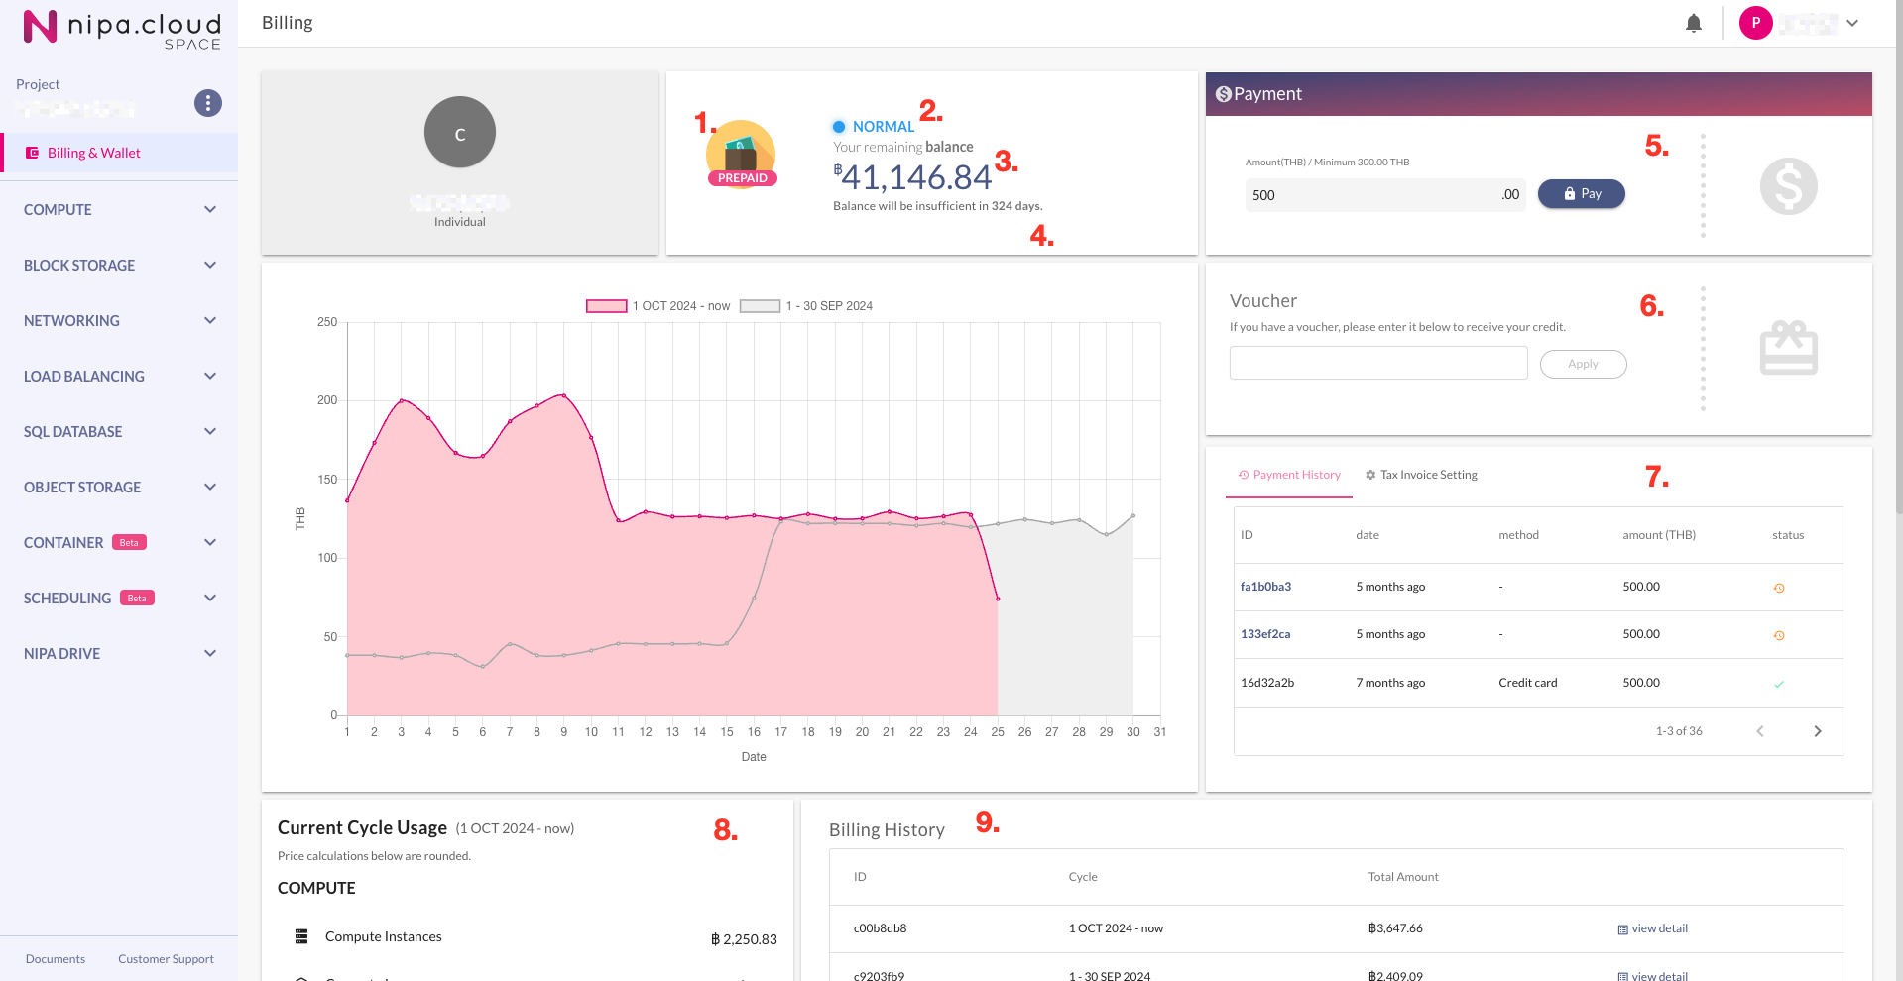Image resolution: width=1903 pixels, height=981 pixels.
Task: Click the account avatar circle C
Action: (460, 132)
